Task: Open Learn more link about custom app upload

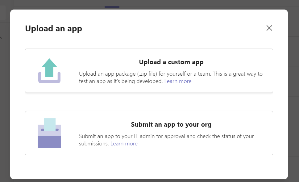Action: [178, 81]
